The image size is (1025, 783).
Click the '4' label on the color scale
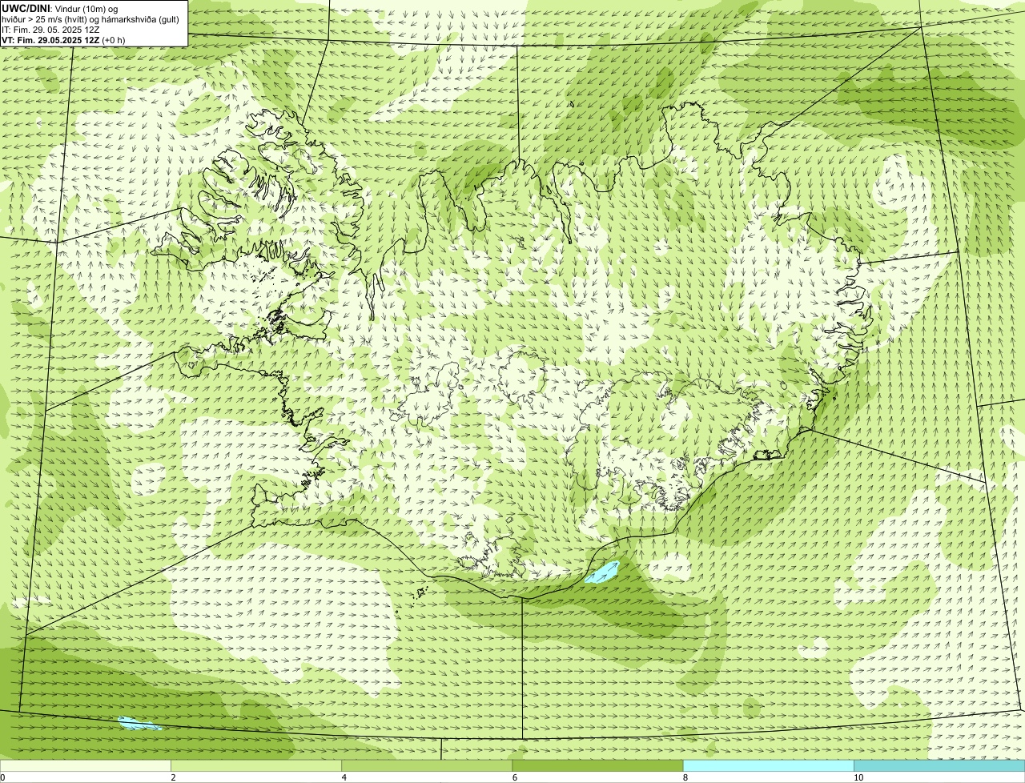pyautogui.click(x=344, y=777)
